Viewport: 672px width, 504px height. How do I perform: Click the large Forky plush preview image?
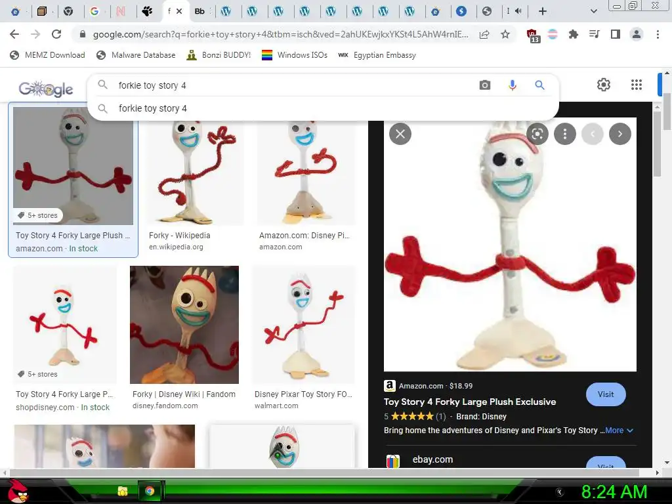[510, 244]
